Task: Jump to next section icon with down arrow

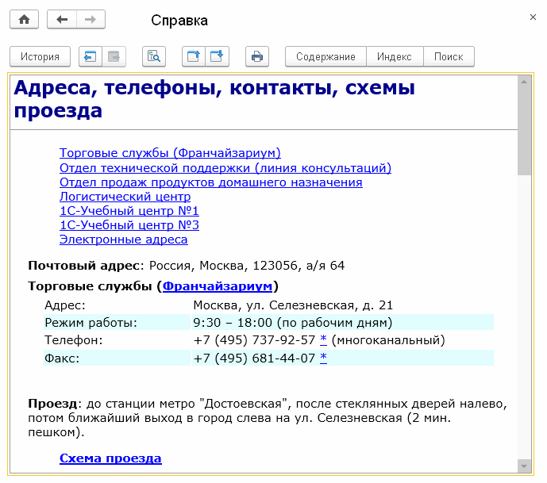Action: [217, 56]
